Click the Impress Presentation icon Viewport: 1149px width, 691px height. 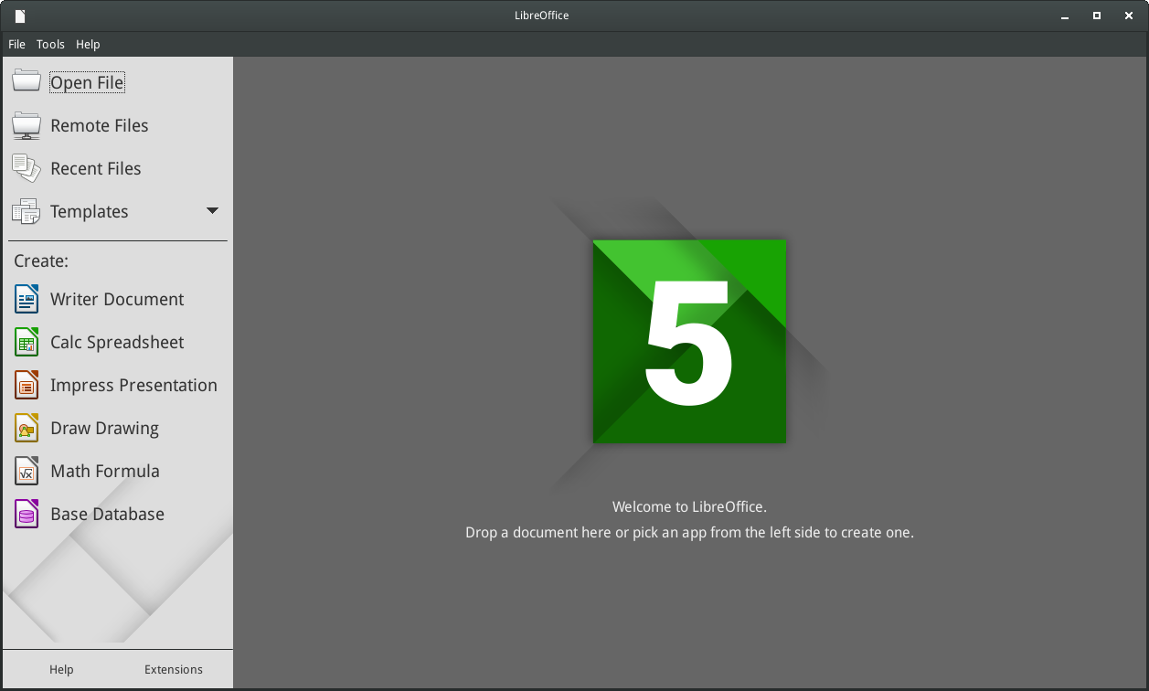[x=27, y=385]
